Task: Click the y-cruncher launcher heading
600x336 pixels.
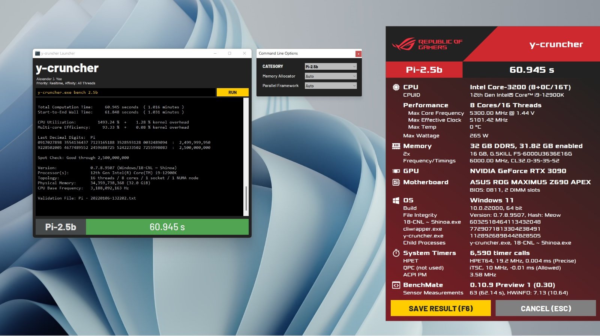Action: pyautogui.click(x=67, y=68)
